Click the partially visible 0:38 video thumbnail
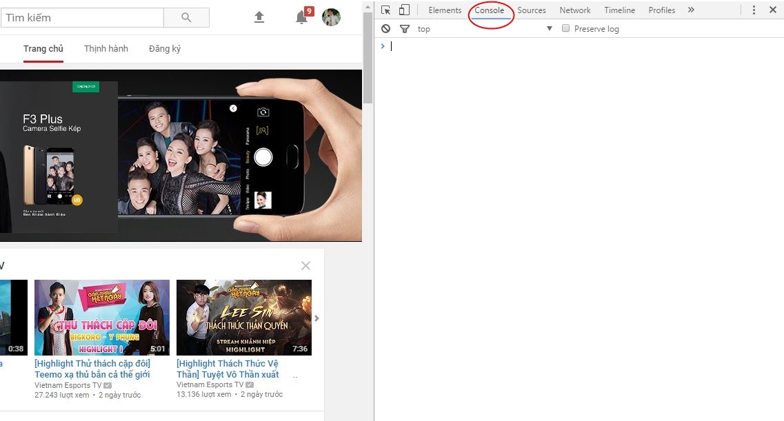Viewport: 784px width, 421px height. click(x=14, y=318)
